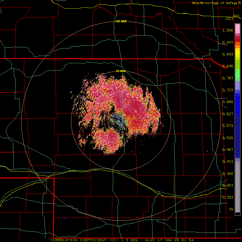Click the 0.360 scale value
Image resolution: width=242 pixels, height=242 pixels.
click(228, 174)
